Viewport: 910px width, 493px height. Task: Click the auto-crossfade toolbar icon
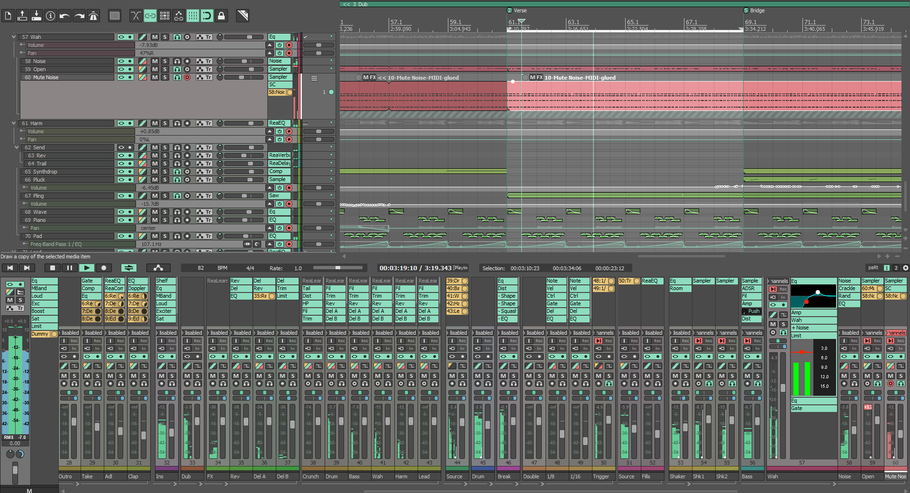pyautogui.click(x=136, y=16)
